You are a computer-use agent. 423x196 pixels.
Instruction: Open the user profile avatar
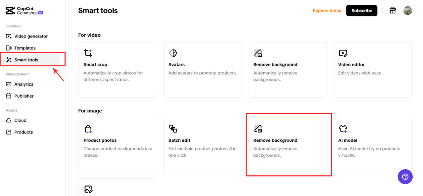[407, 11]
